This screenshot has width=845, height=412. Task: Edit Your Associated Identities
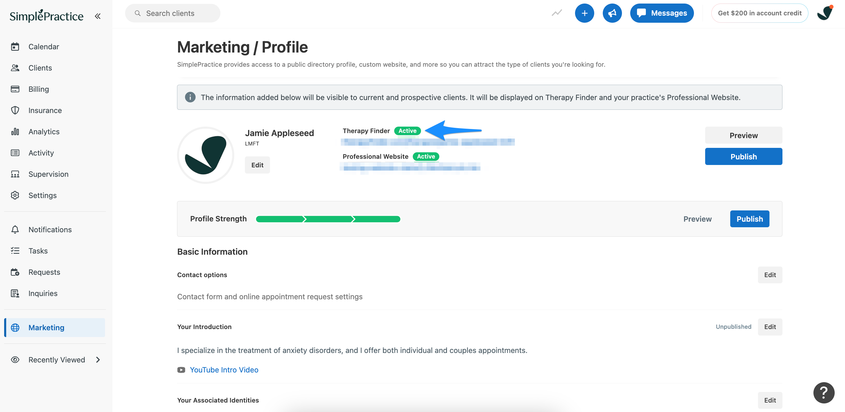click(x=770, y=400)
